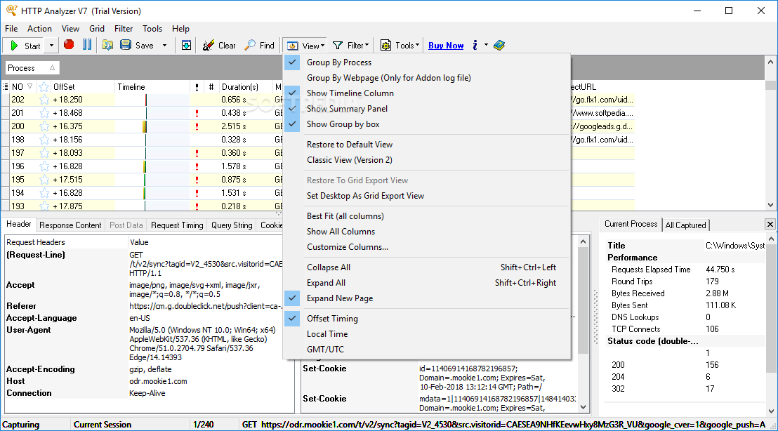
Task: Switch to the Request Timing tab
Action: click(x=177, y=225)
